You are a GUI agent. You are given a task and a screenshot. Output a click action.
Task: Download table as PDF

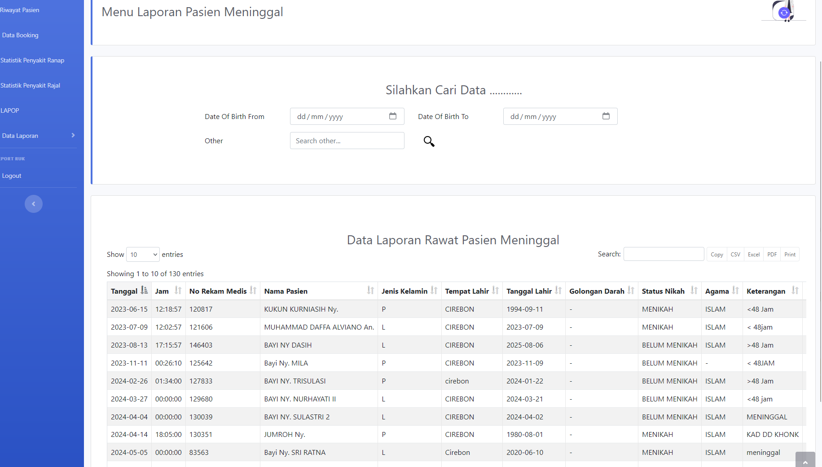pos(772,255)
